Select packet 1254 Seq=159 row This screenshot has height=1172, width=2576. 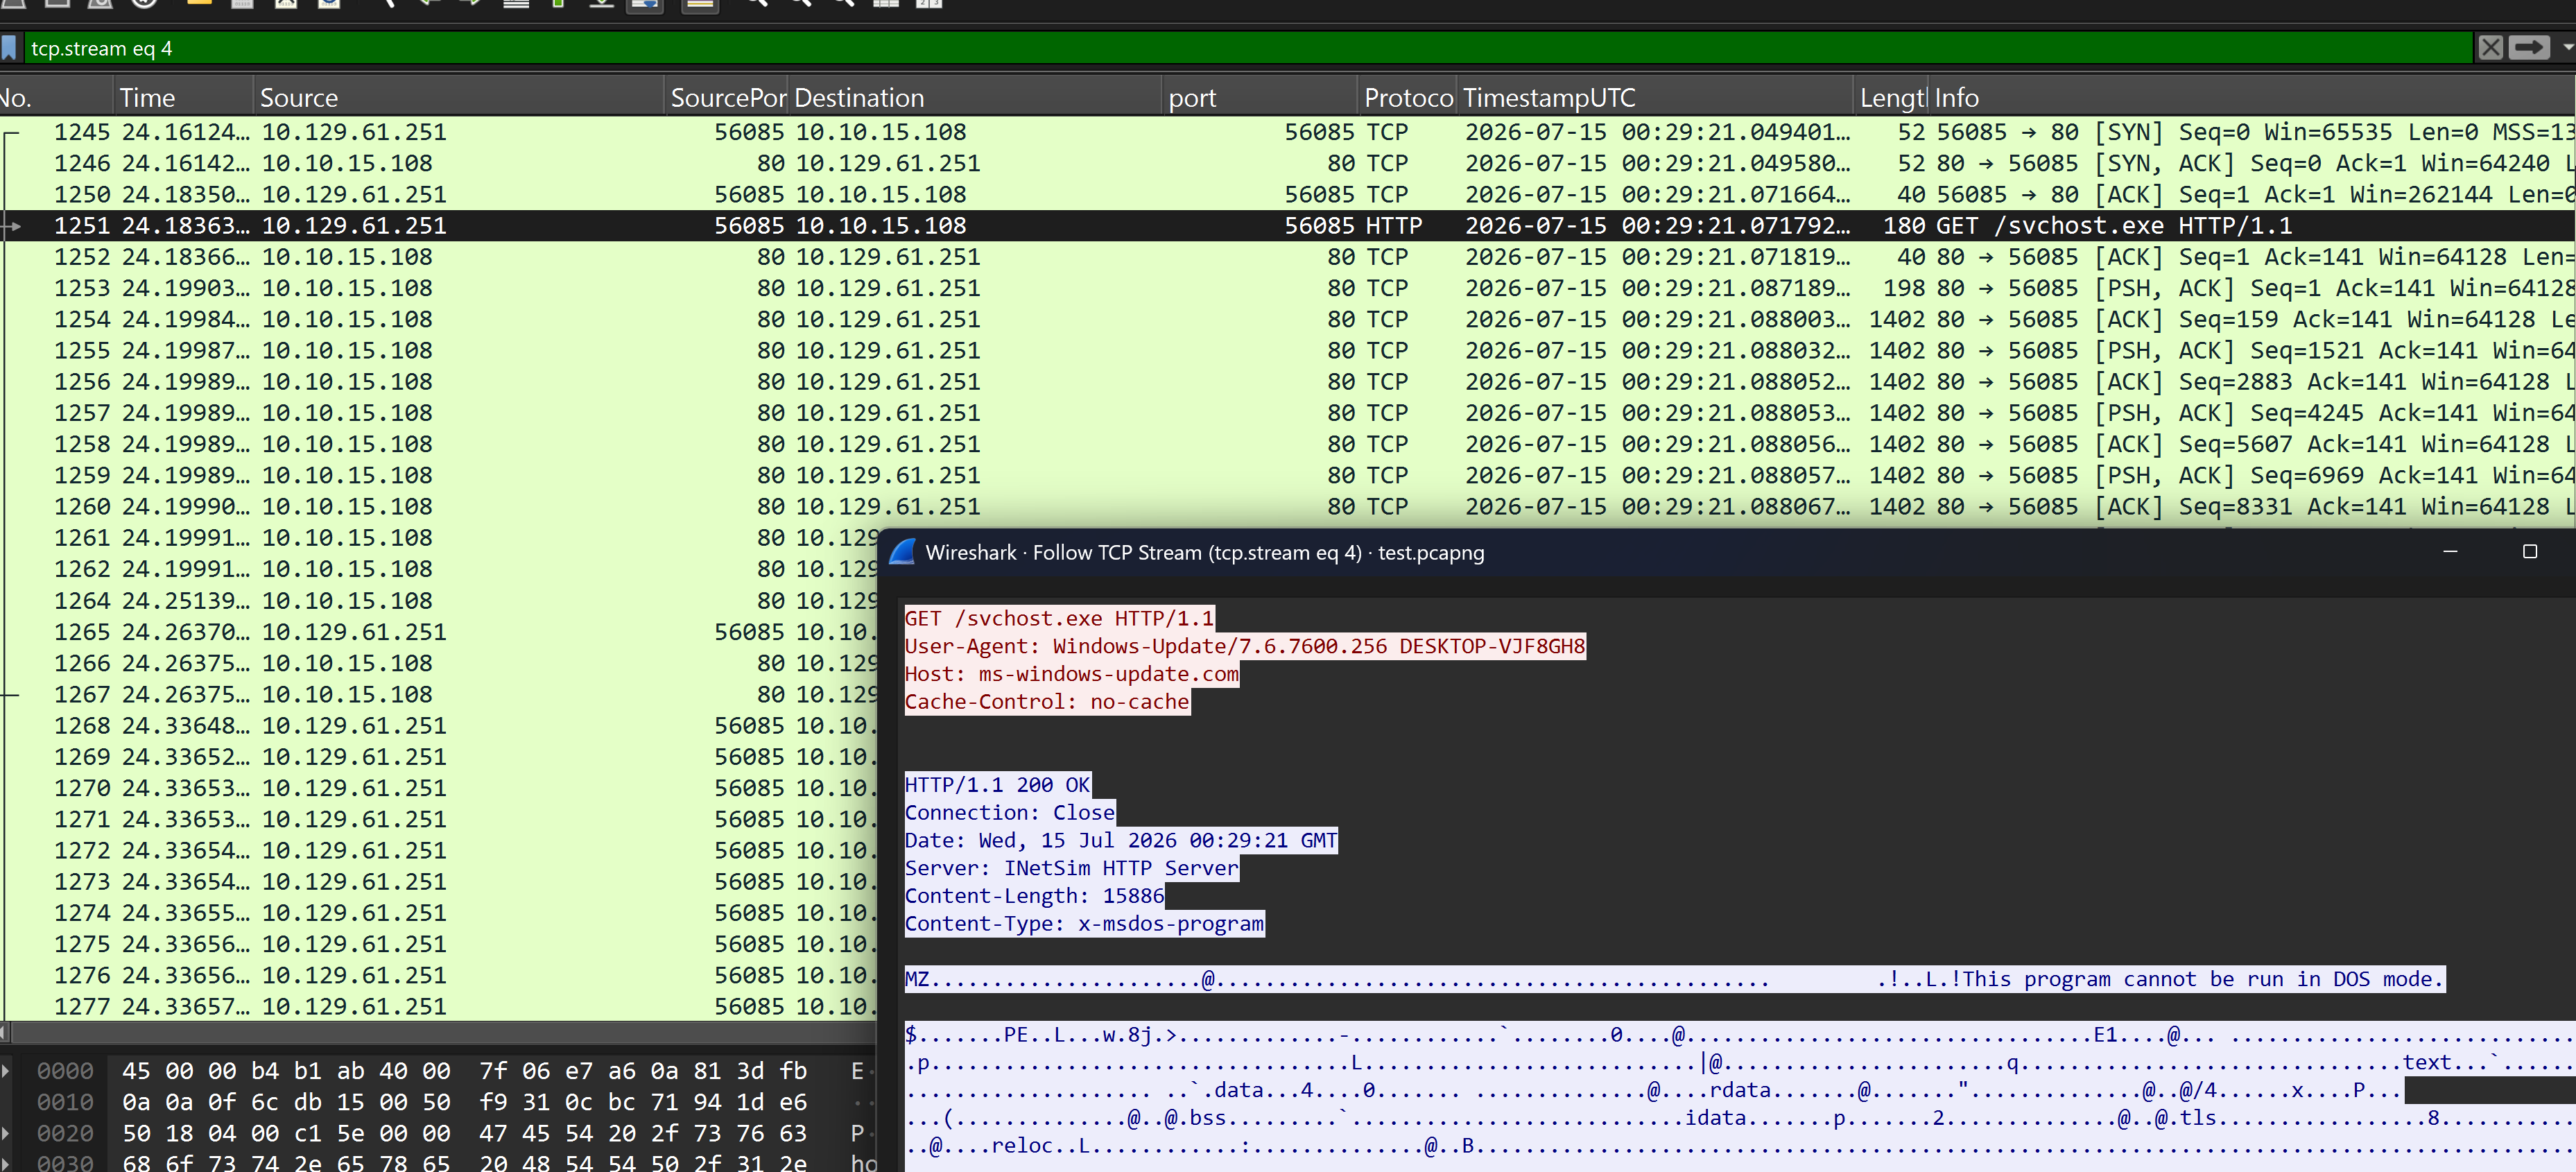(x=1288, y=319)
